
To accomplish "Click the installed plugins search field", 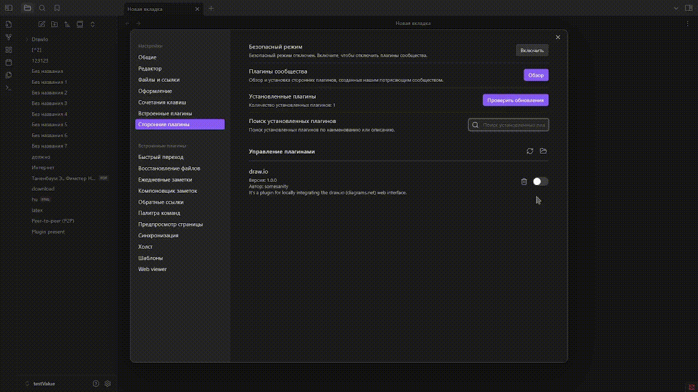I will coord(508,125).
